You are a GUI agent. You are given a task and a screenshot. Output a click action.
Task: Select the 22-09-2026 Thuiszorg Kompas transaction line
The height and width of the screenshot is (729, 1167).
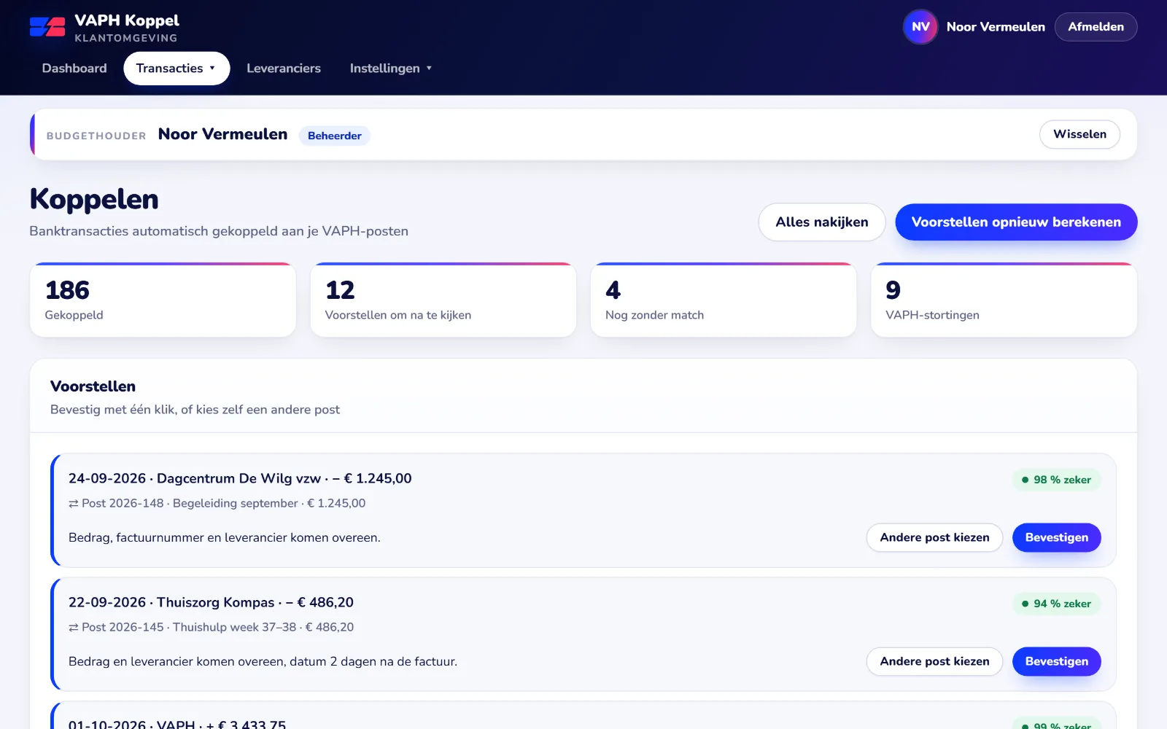coord(211,603)
